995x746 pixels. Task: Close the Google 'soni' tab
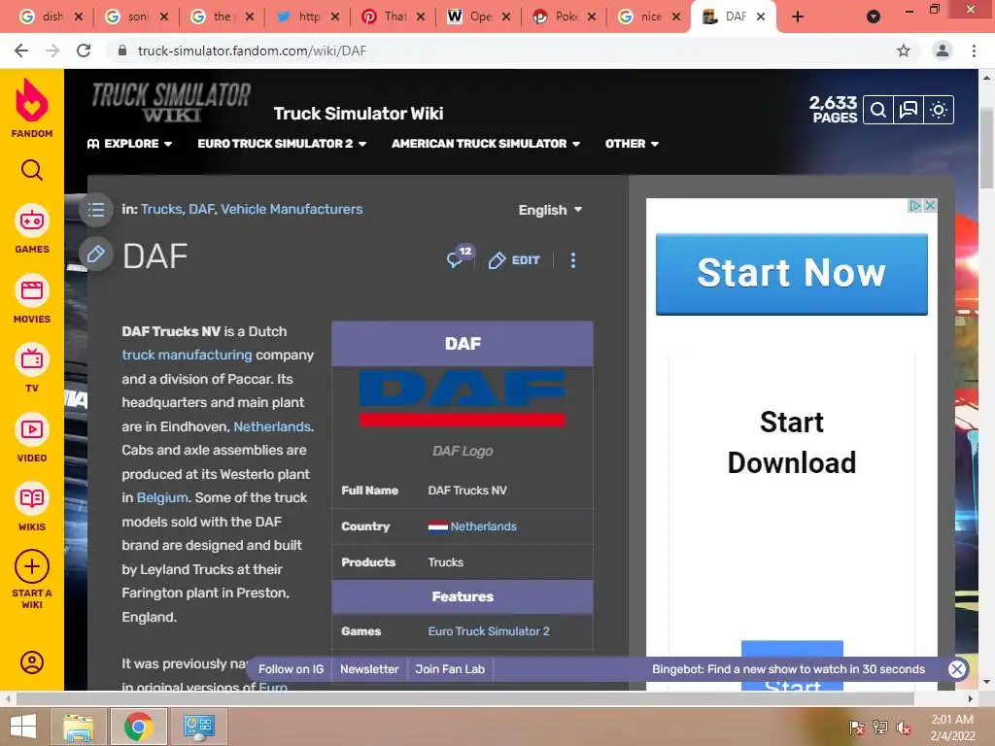pos(163,17)
